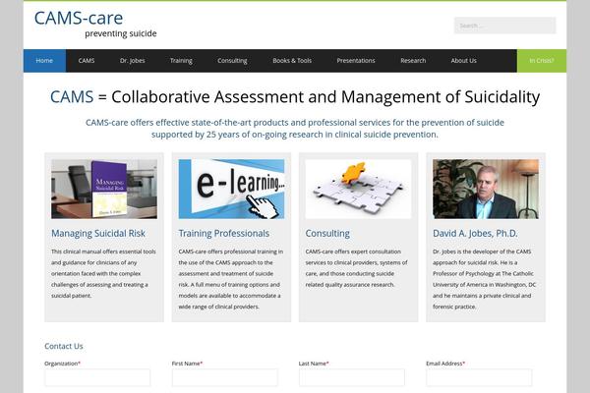
Task: Click the 'preventing suicide' tagline
Action: tap(120, 33)
